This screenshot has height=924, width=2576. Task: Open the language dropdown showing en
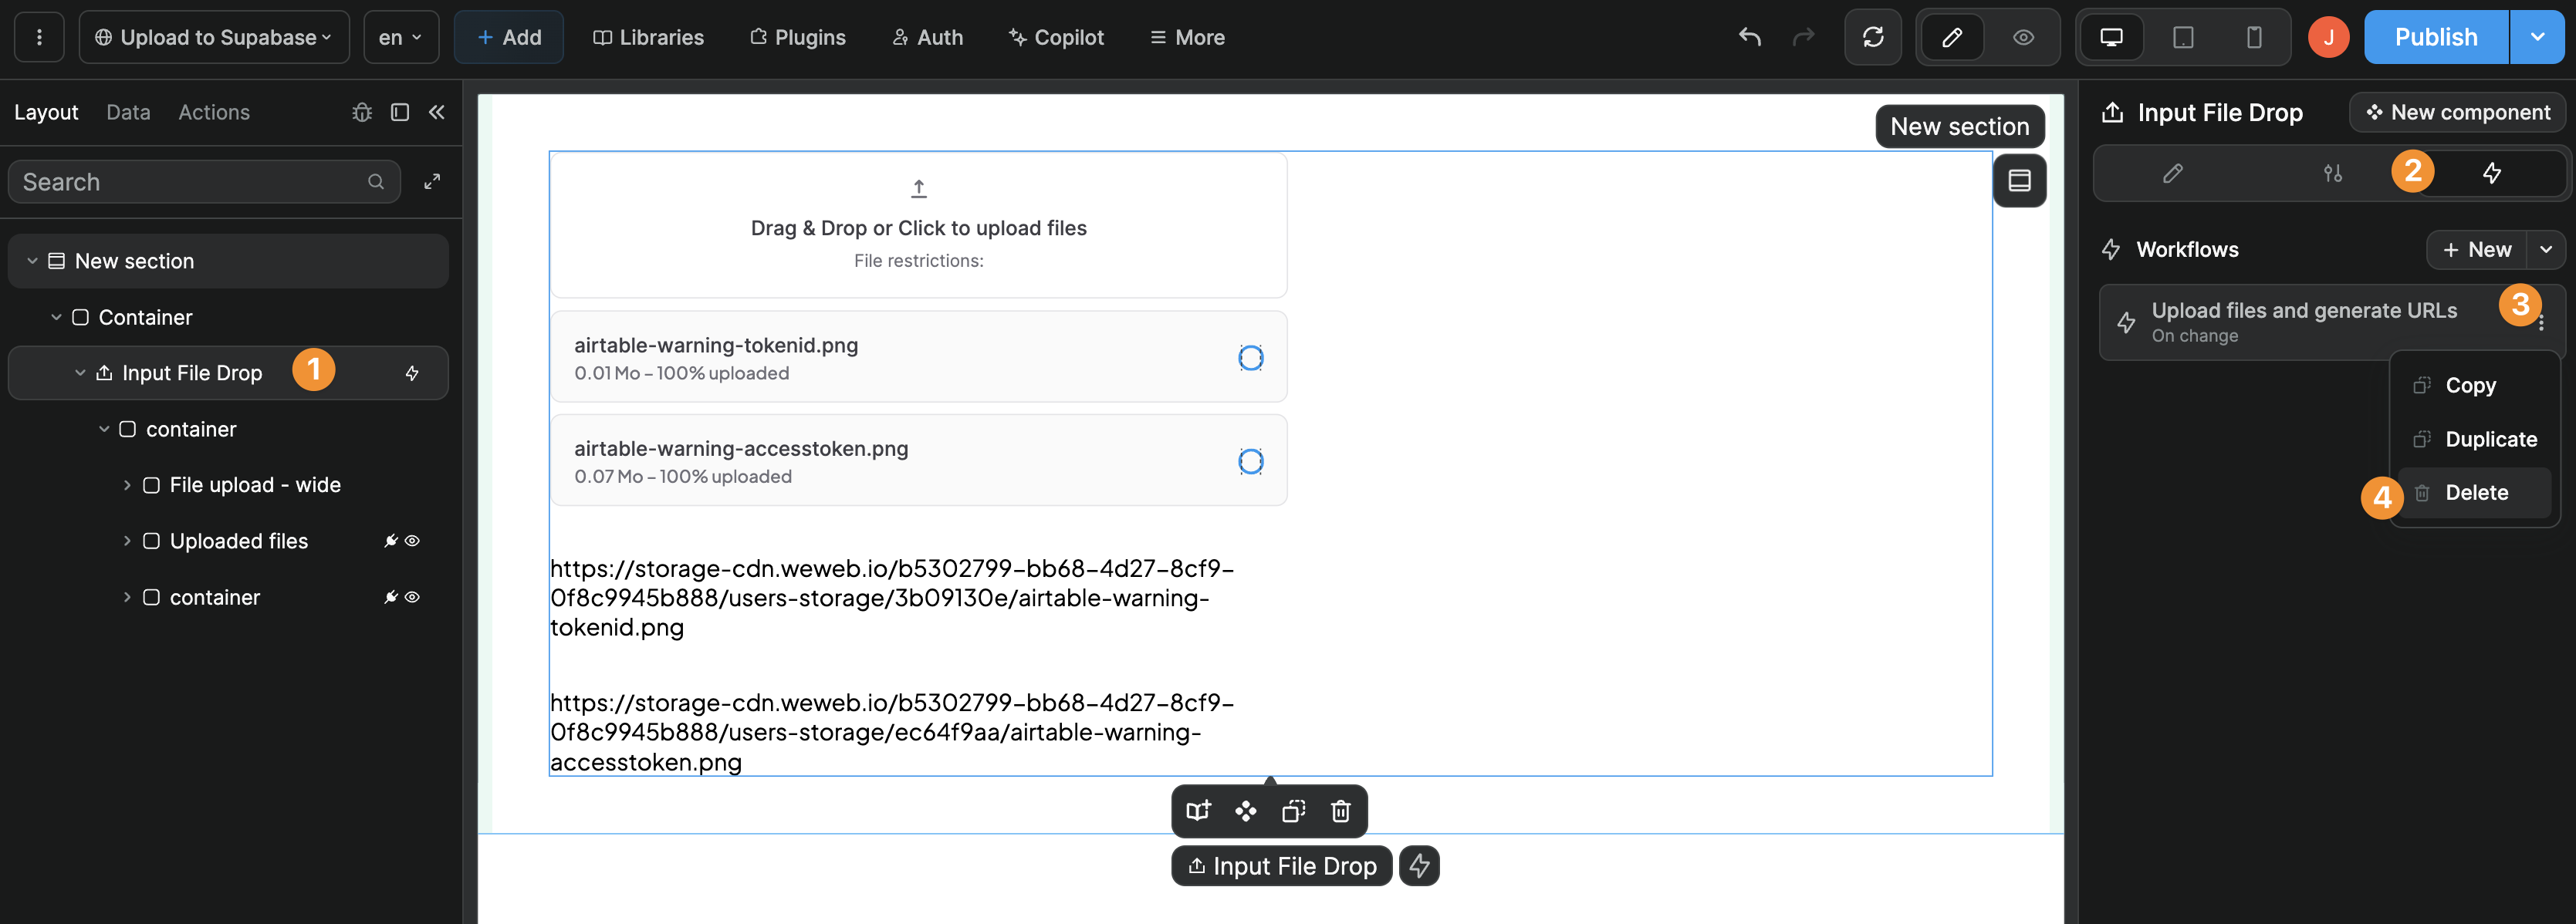[x=401, y=37]
